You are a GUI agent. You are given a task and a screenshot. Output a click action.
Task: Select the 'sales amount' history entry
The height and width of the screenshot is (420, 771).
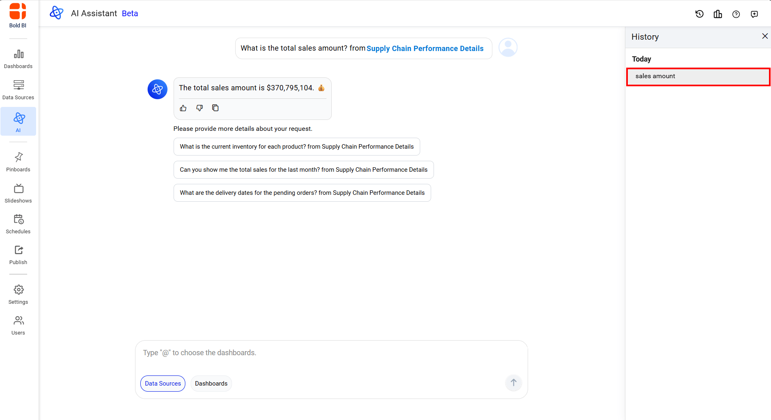click(x=698, y=77)
